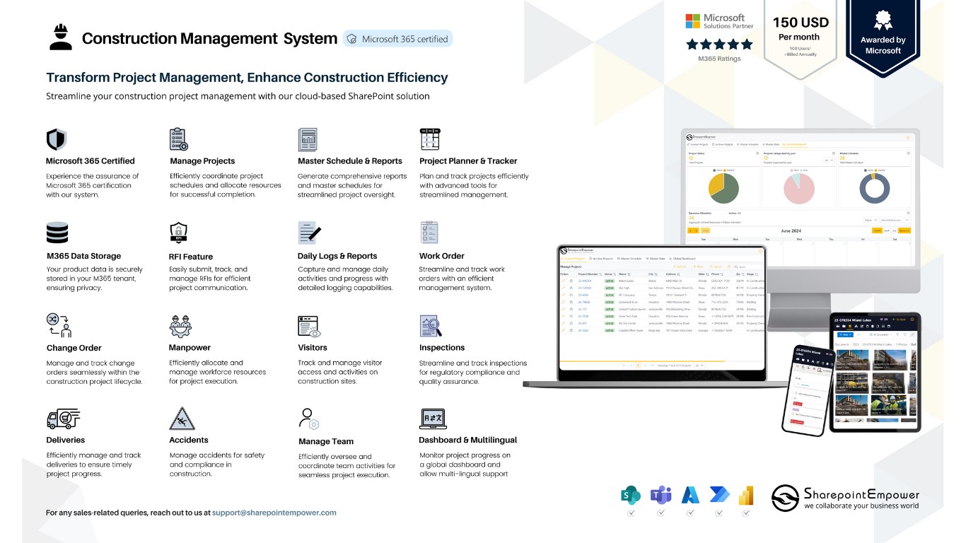This screenshot has width=966, height=543.
Task: Open page size dropdown in laptop projects table
Action: [699, 366]
